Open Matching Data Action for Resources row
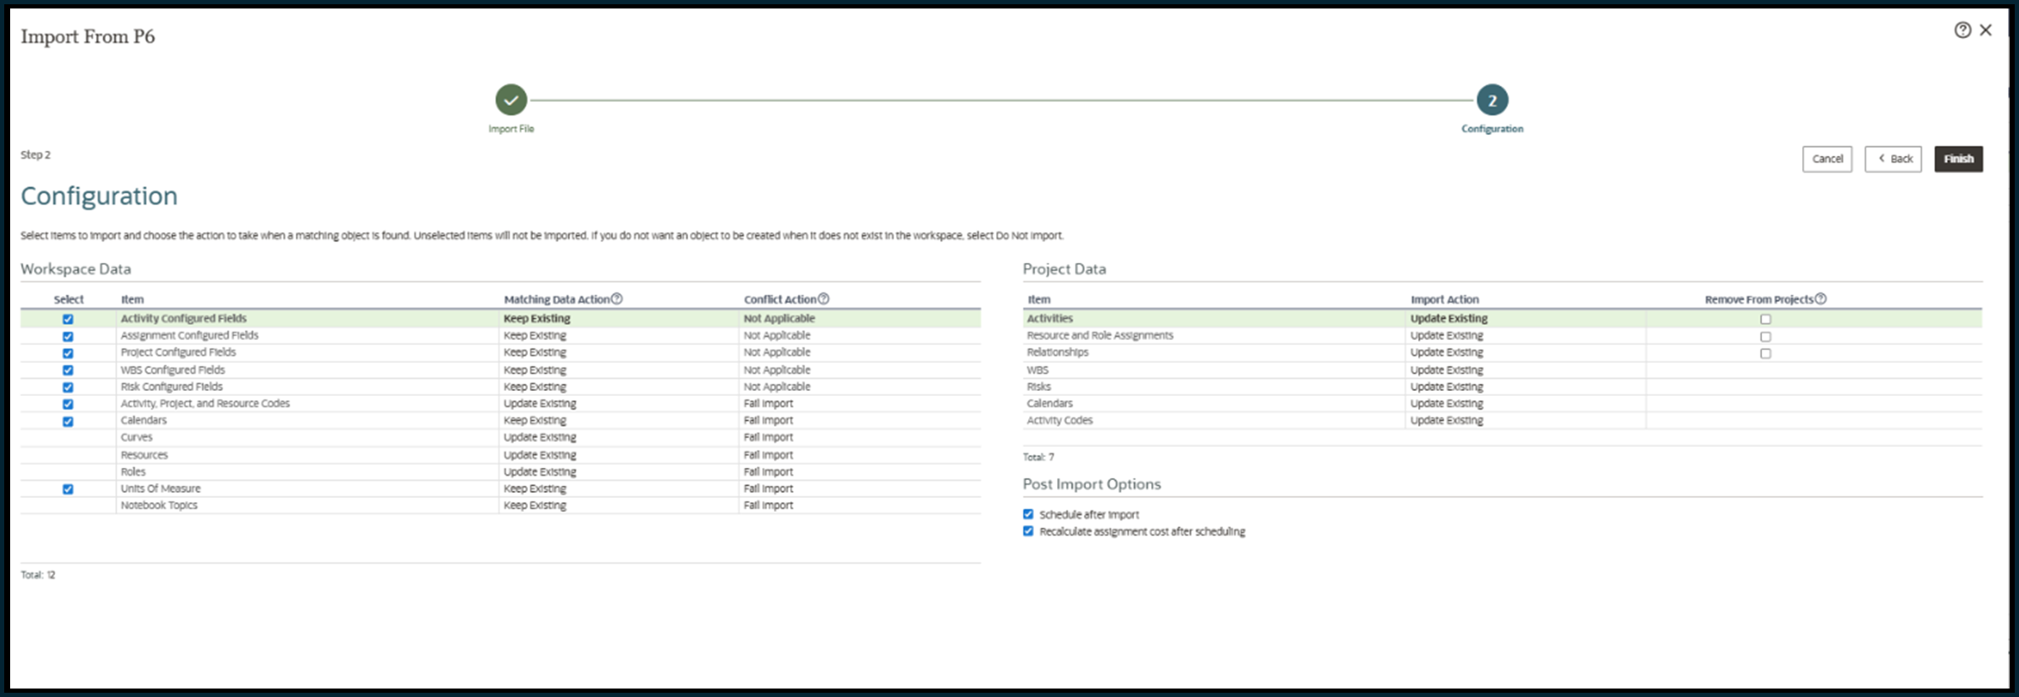Screen dimensions: 2019x697 tap(619, 454)
